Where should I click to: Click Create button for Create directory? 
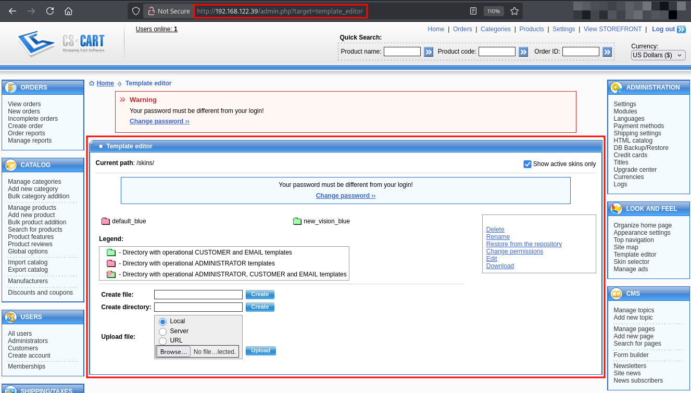[x=260, y=307]
